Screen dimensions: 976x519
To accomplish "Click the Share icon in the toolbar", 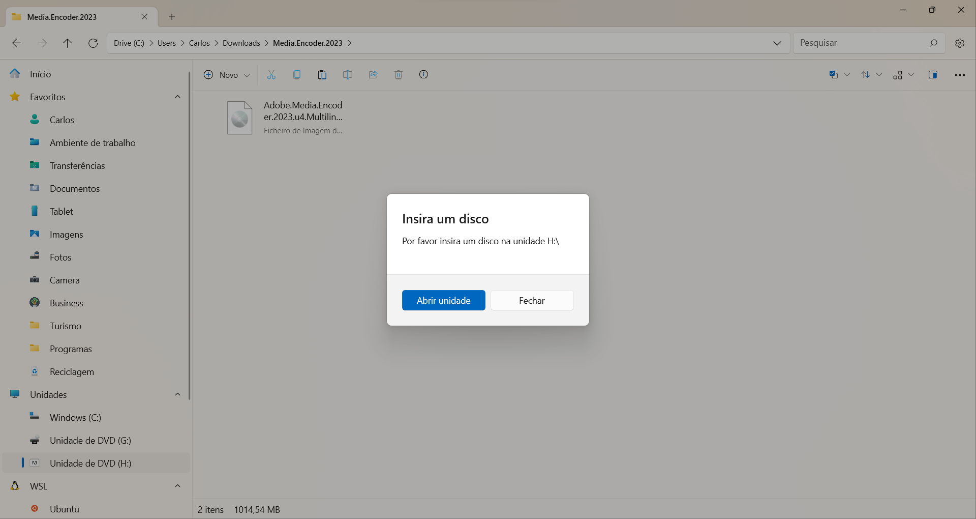I will [x=373, y=74].
